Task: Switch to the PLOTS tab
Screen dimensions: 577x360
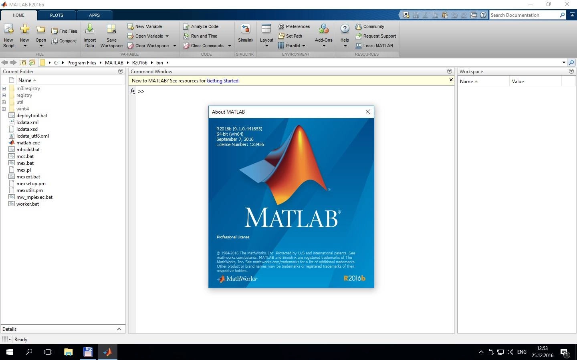Action: point(56,15)
